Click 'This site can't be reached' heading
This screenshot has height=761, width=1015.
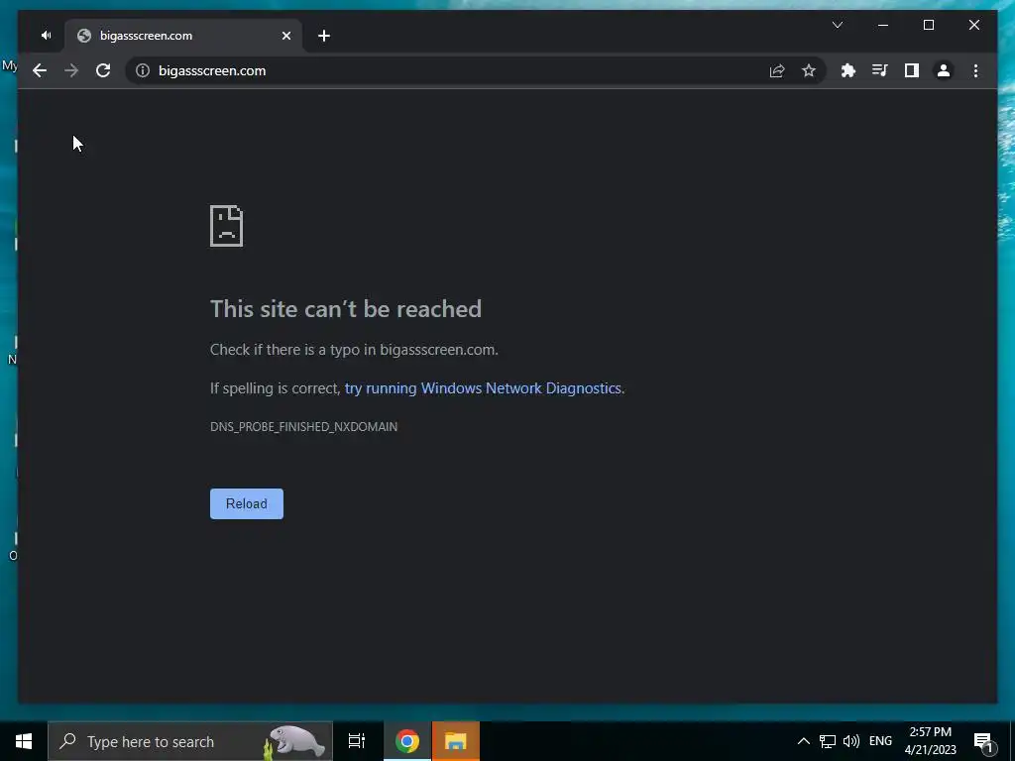pyautogui.click(x=346, y=309)
